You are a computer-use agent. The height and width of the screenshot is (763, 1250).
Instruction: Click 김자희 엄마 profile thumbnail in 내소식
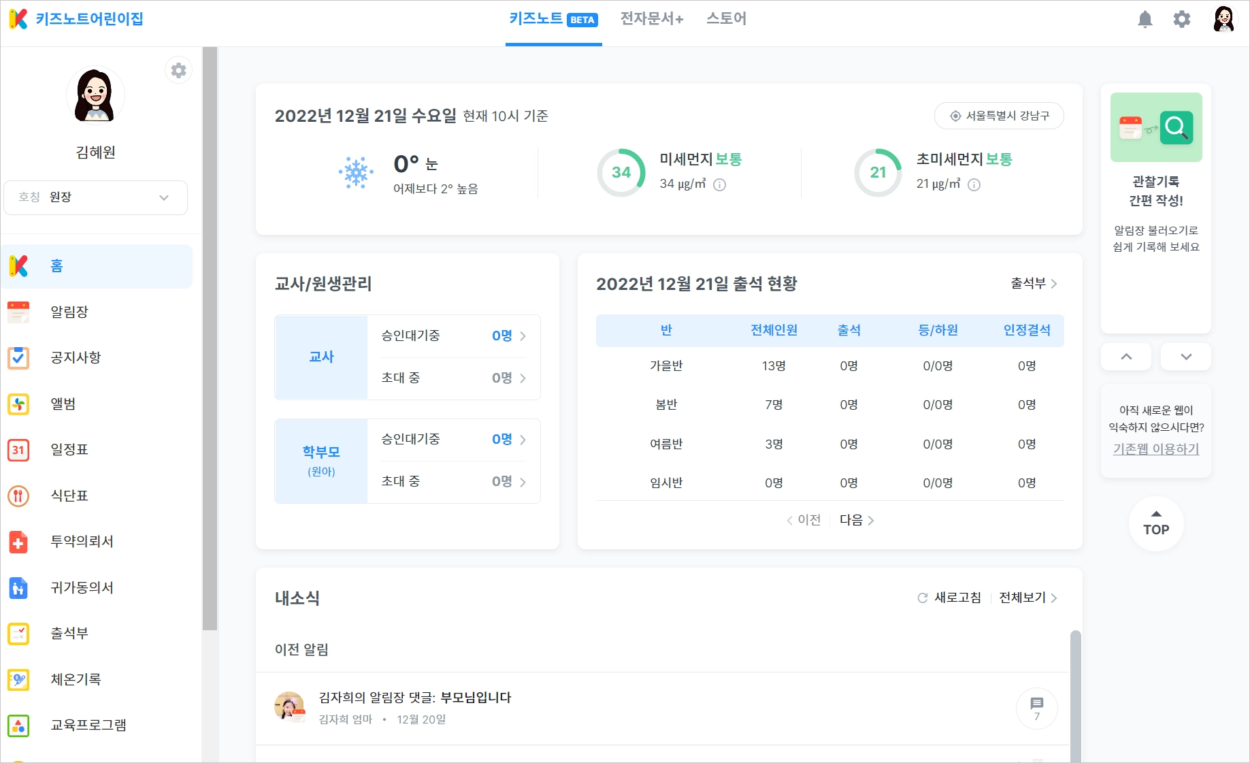(289, 707)
